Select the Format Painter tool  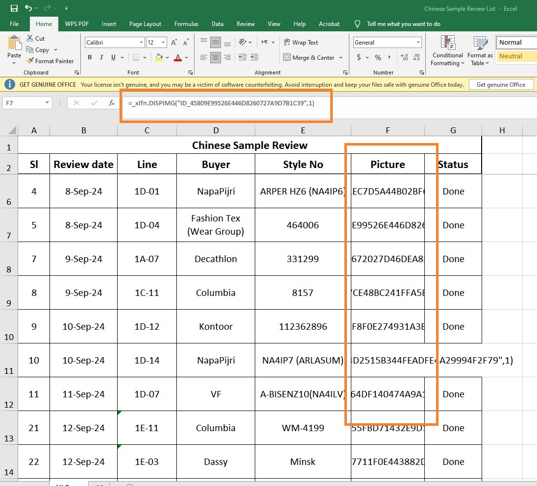click(x=49, y=61)
